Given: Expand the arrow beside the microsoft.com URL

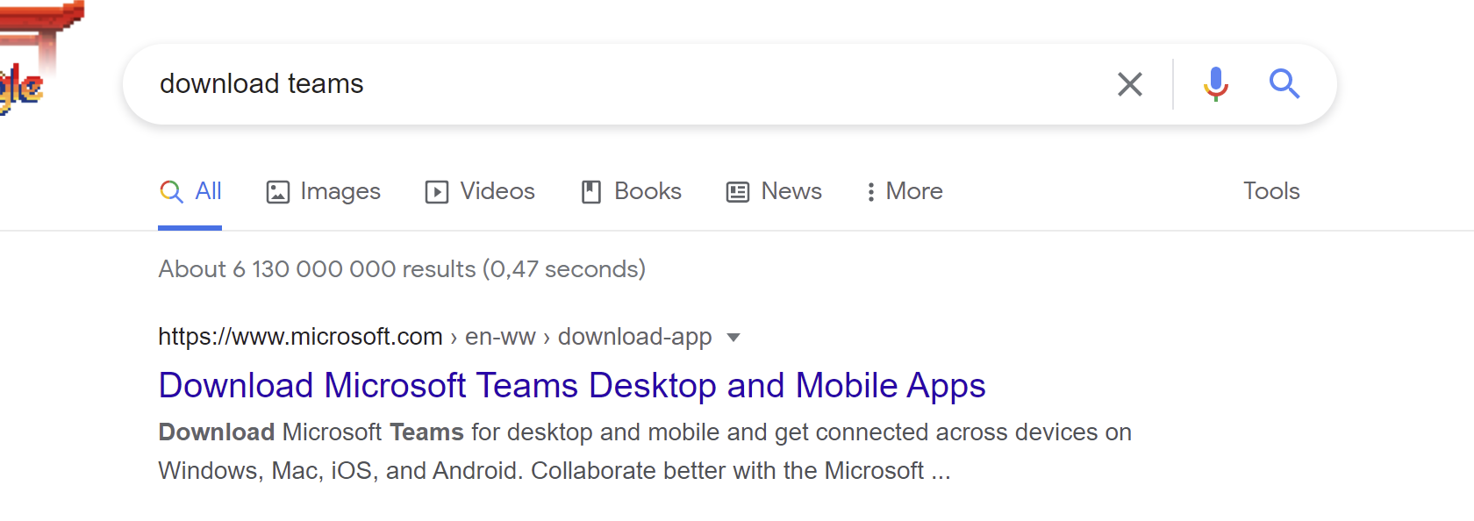Looking at the screenshot, I should 733,338.
